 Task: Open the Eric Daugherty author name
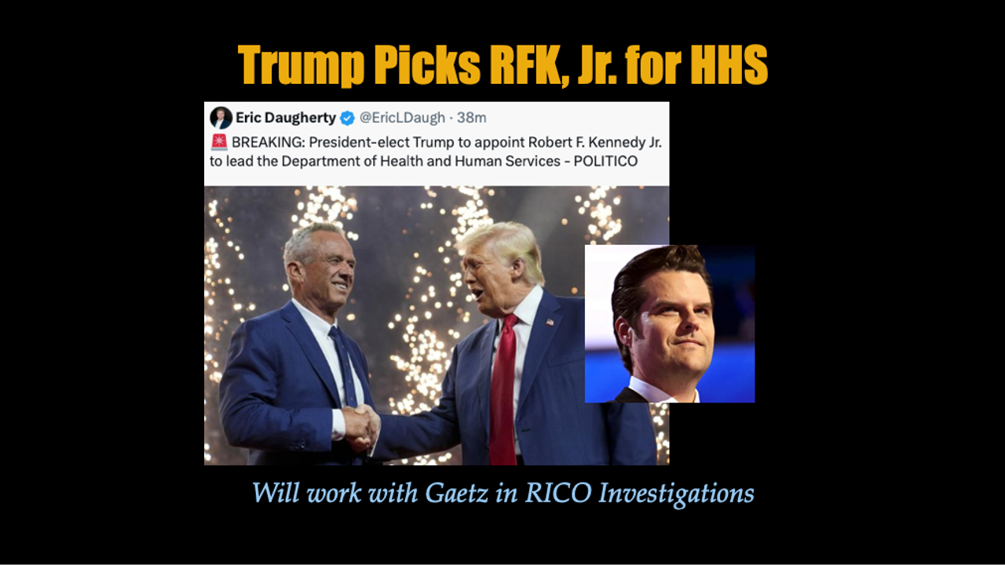286,118
